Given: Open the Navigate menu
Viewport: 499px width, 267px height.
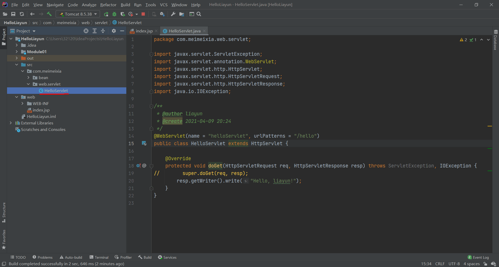Looking at the screenshot, I should click(55, 5).
